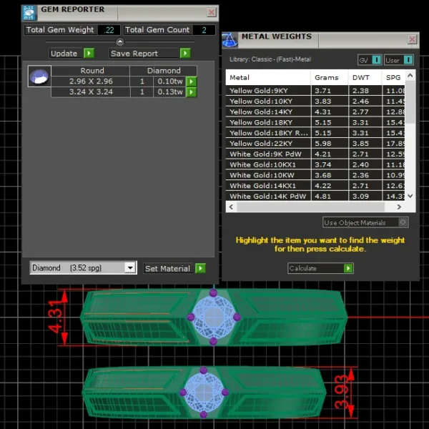This screenshot has width=429, height=429.
Task: Click green arrow on 3.24 X 3.24 row
Action: (191, 92)
